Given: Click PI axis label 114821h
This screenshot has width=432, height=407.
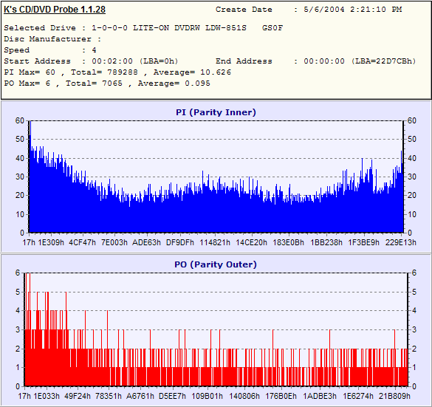Looking at the screenshot, I should [x=215, y=242].
